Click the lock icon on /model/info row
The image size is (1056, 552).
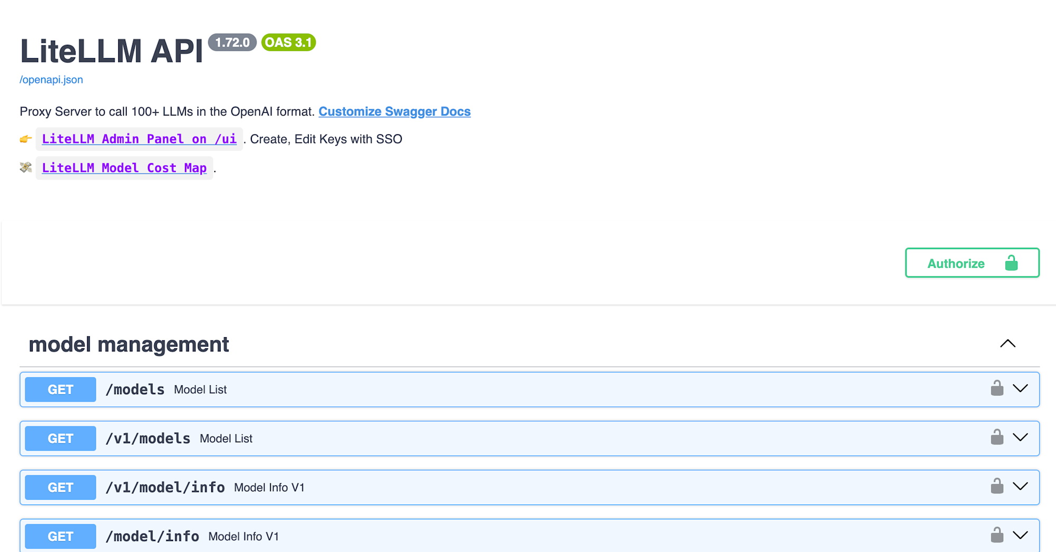pos(997,535)
